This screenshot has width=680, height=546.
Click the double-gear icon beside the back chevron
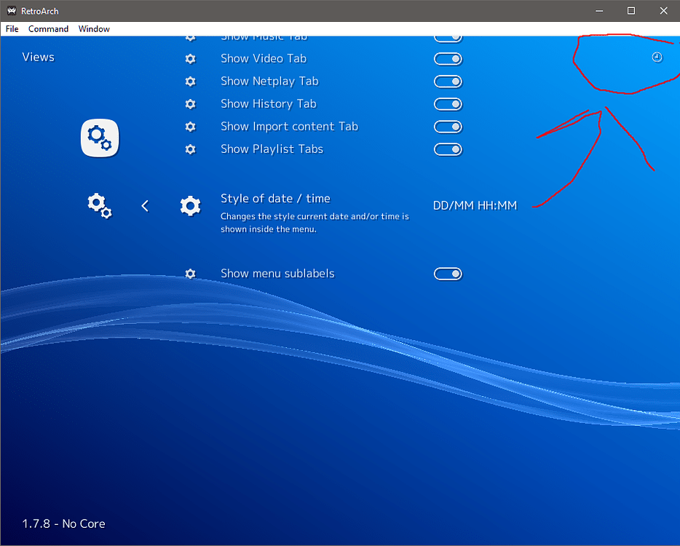(x=99, y=205)
